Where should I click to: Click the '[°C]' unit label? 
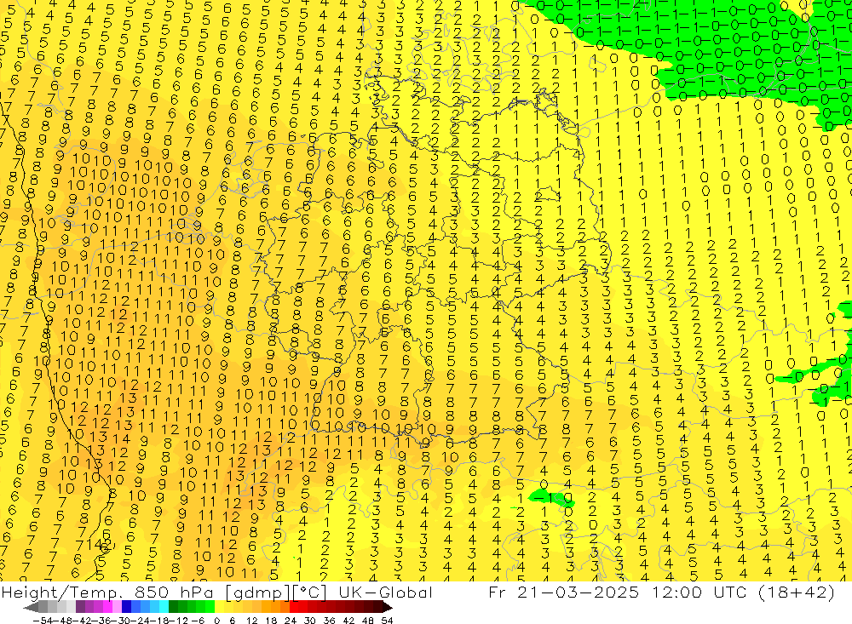pos(310,593)
